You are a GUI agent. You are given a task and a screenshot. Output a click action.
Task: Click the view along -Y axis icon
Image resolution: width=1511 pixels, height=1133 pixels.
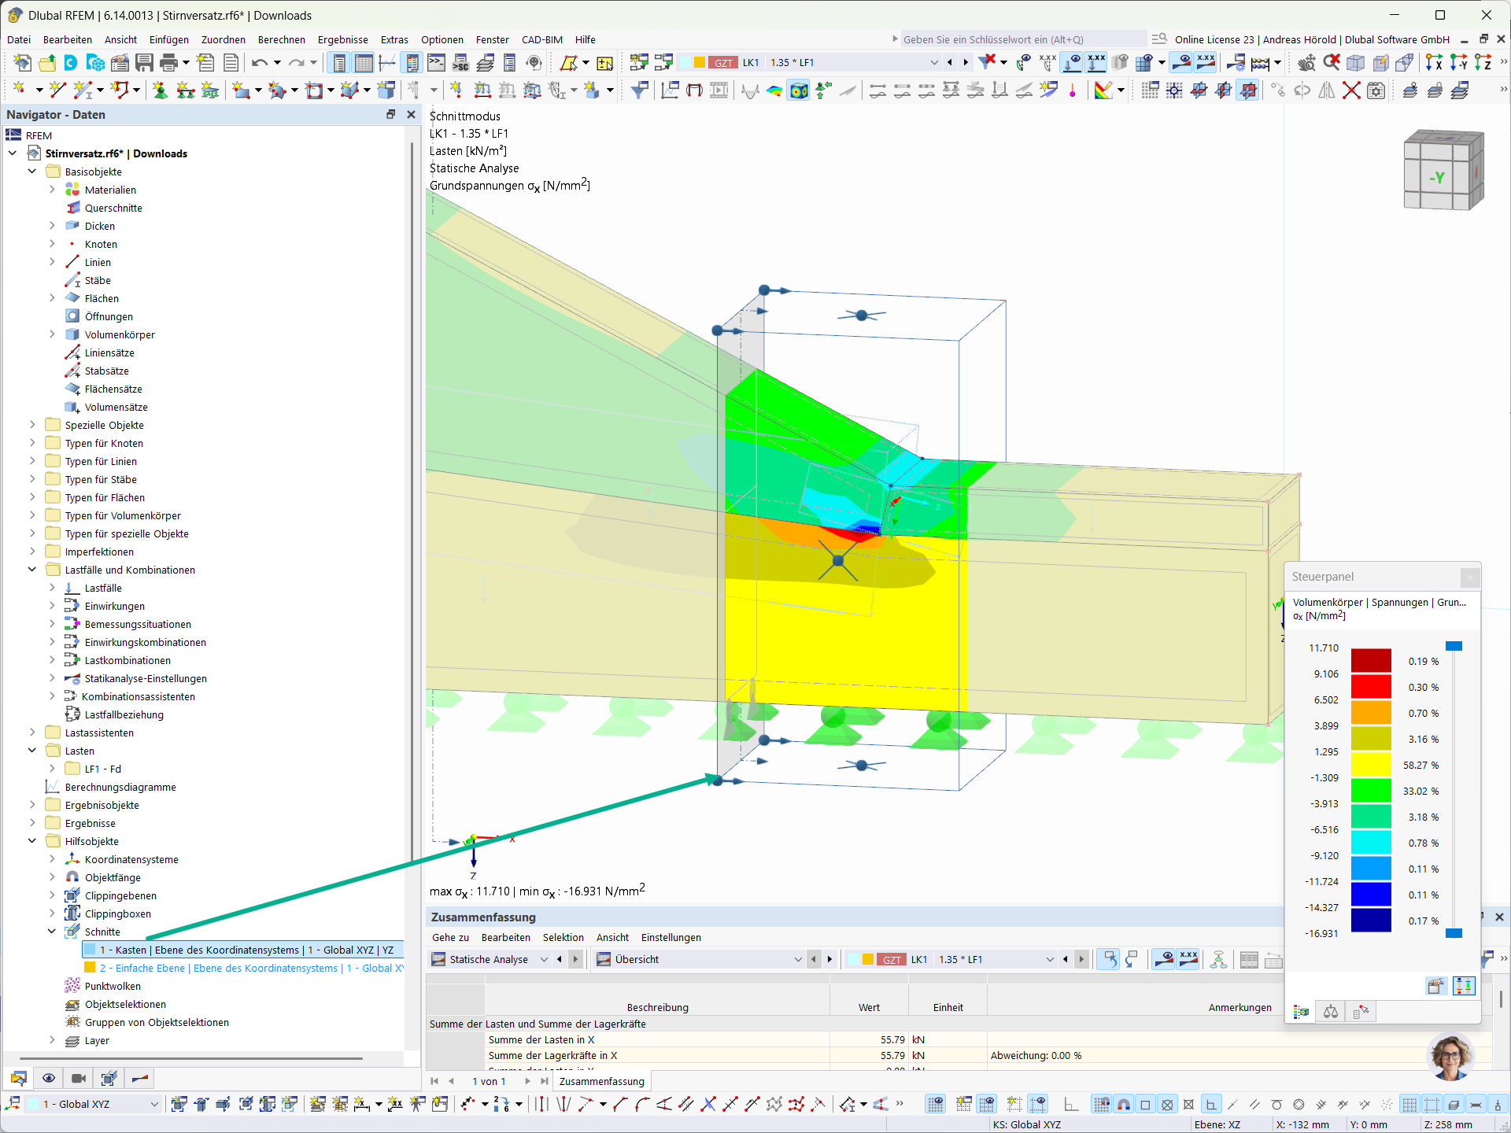(1459, 63)
